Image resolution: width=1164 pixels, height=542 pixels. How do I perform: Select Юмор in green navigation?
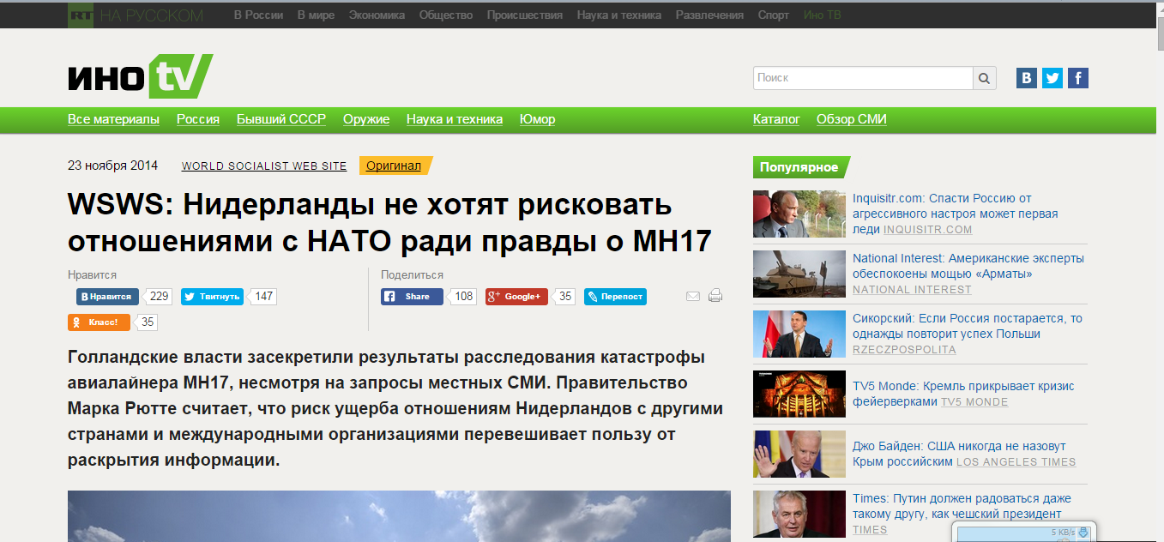[537, 119]
